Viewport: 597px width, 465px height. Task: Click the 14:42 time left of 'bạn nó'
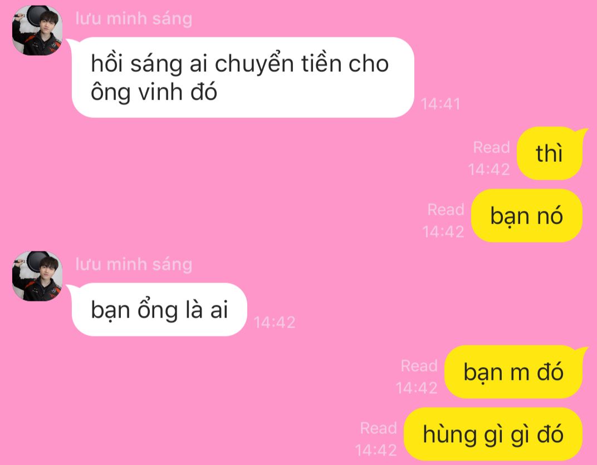[443, 231]
